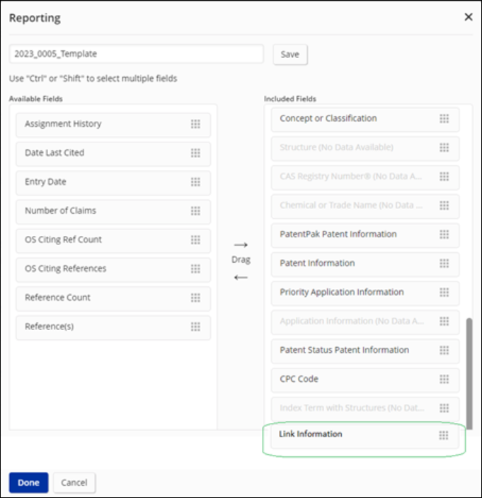Select Priority Application Information field
The image size is (482, 498).
[x=354, y=293]
